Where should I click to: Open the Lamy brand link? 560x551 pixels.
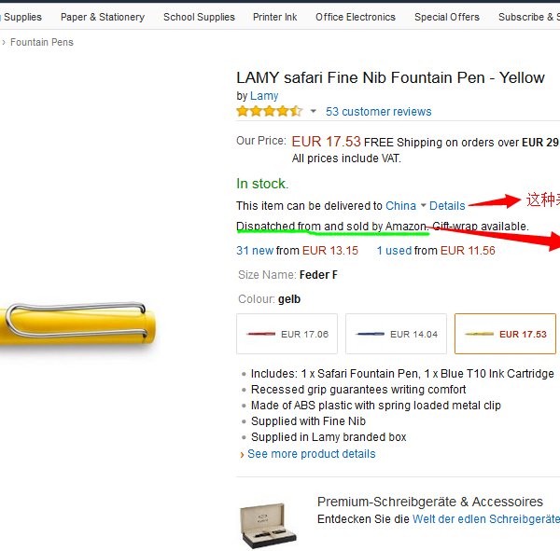tap(264, 96)
